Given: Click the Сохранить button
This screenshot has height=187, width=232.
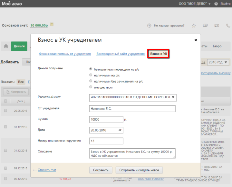Looking at the screenshot, I should point(101,170).
